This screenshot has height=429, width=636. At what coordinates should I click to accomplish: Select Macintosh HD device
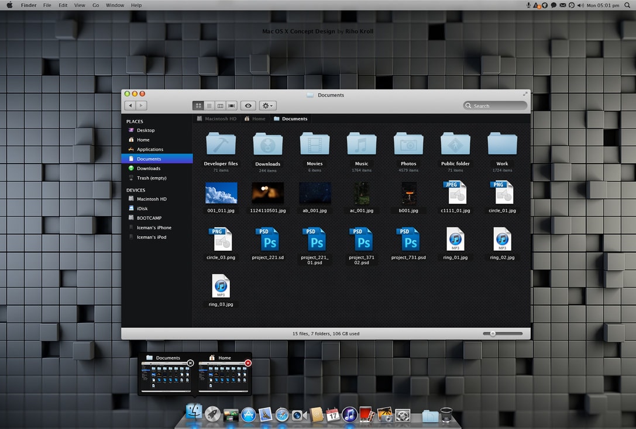(x=157, y=199)
